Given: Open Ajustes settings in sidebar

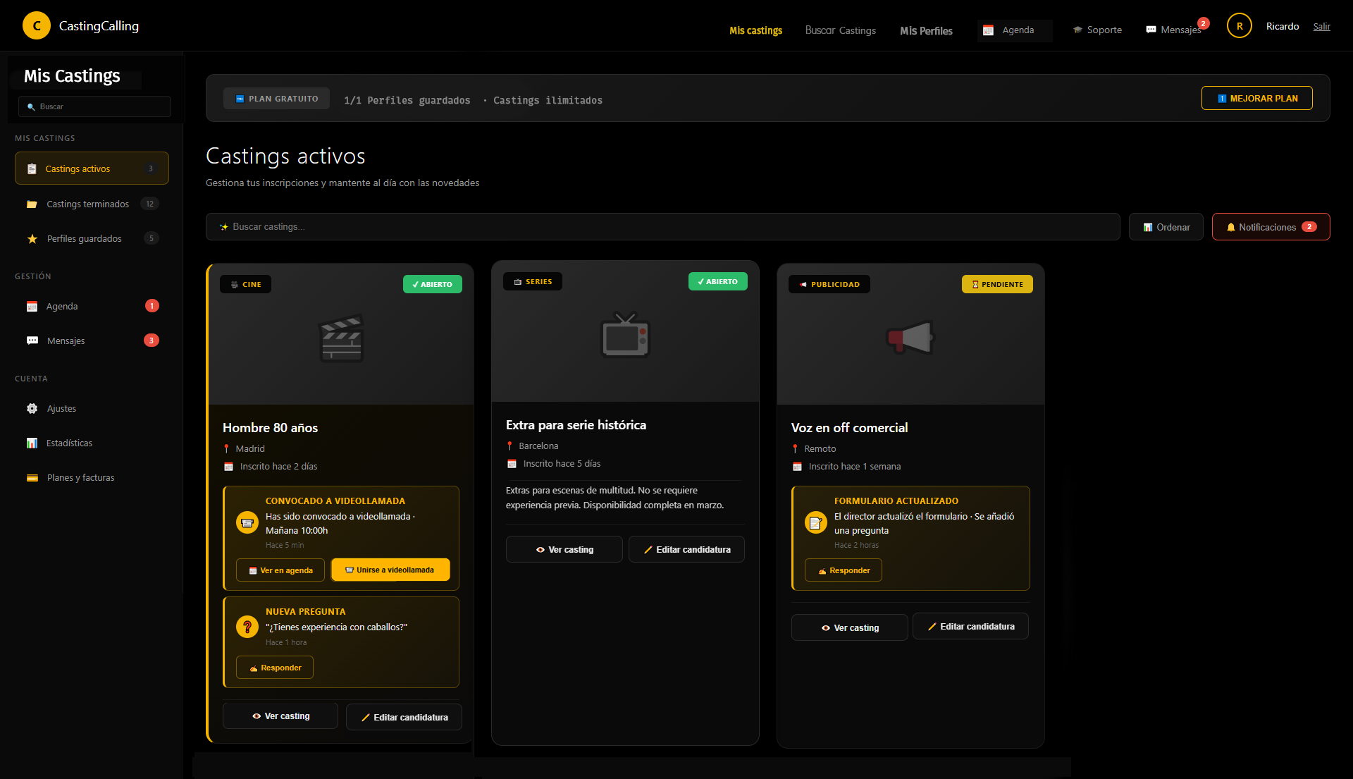Looking at the screenshot, I should [61, 408].
